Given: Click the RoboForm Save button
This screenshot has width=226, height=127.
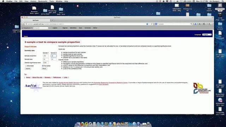Looking at the screenshot, I should pos(81,28).
